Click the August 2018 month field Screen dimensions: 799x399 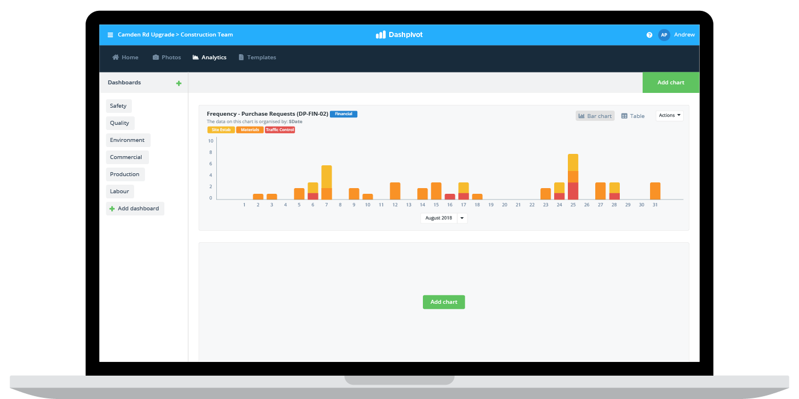pos(439,218)
